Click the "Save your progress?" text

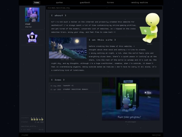129,117
